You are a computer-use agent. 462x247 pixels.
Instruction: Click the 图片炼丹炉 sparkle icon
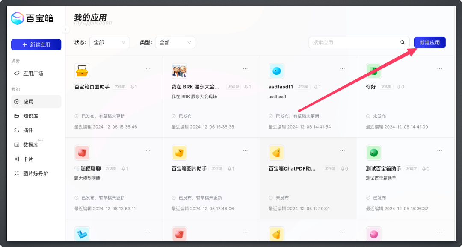tap(17, 173)
